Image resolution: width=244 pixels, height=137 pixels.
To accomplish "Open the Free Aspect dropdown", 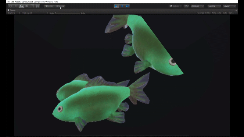I will click(x=35, y=13).
